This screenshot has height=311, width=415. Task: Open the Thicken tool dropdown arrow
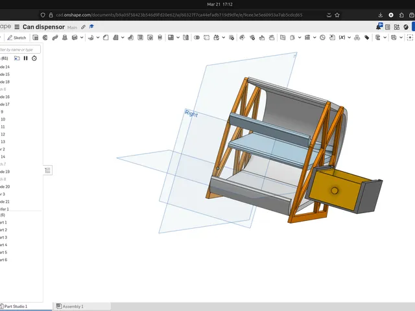point(82,38)
